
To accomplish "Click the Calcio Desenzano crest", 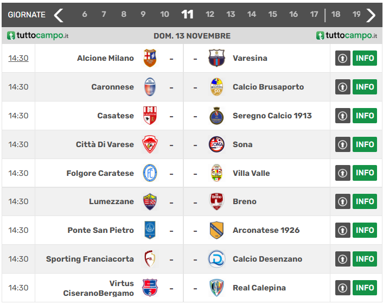I will [x=216, y=259].
